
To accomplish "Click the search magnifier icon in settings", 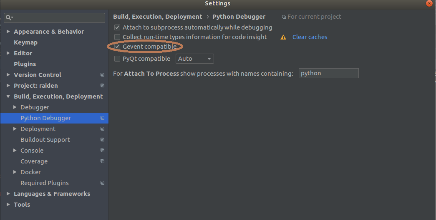I will point(8,18).
